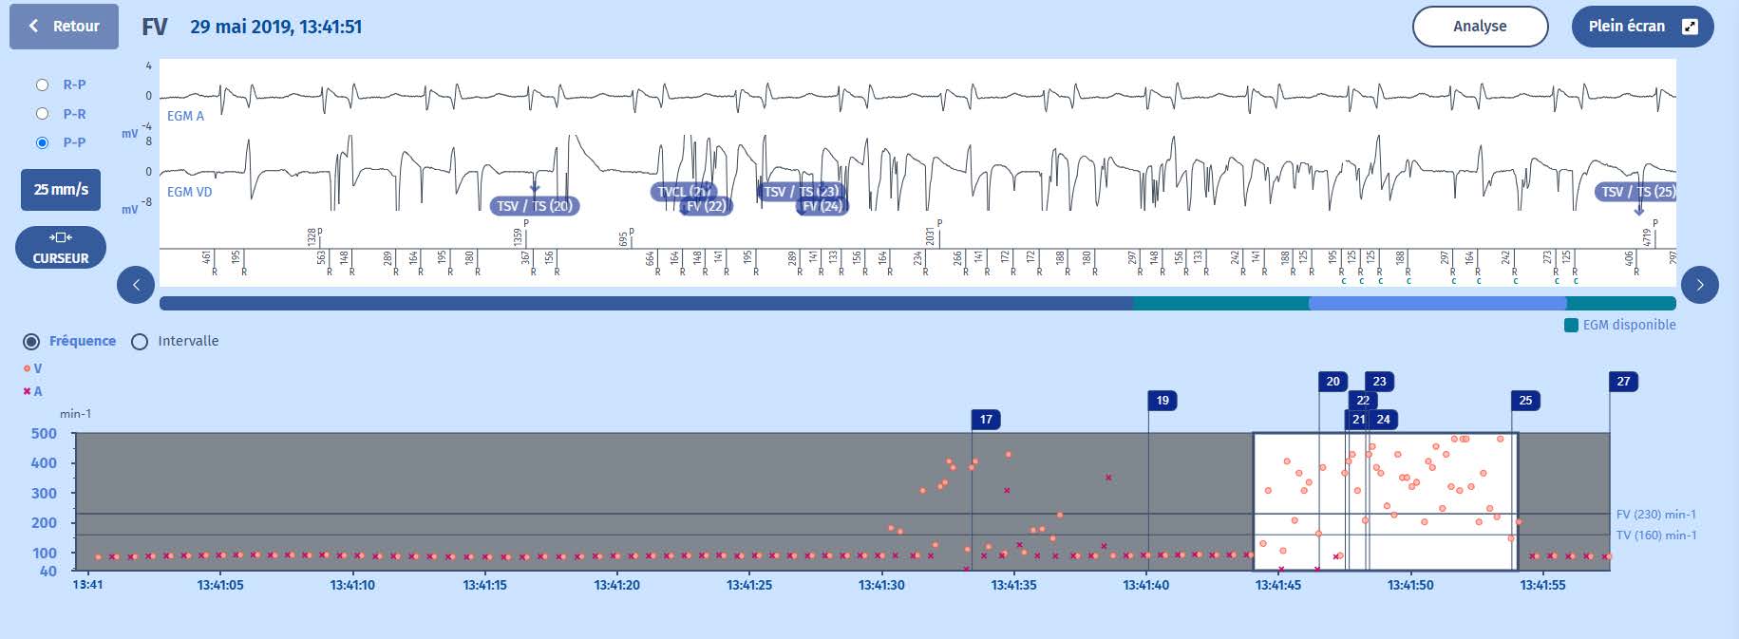Switch graph to Fréquence mode
Image resolution: width=1739 pixels, height=639 pixels.
tap(32, 342)
